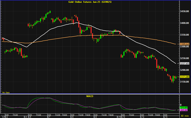Screen dimensions: 191x118
Task: Select the yellow 3171.00 last price tag
Action: coord(184,77)
